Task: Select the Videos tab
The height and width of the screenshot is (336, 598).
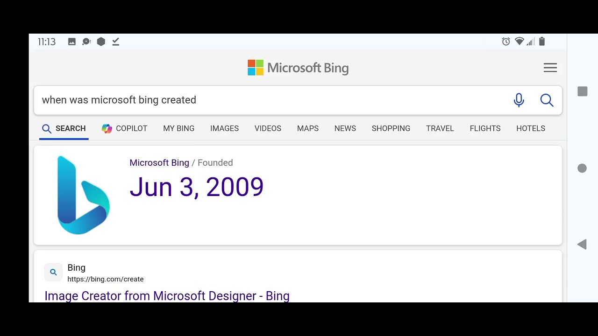Action: (x=268, y=128)
